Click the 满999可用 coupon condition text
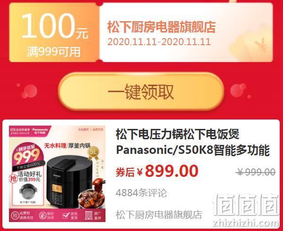Screen dimensions: 283x231 [54, 52]
